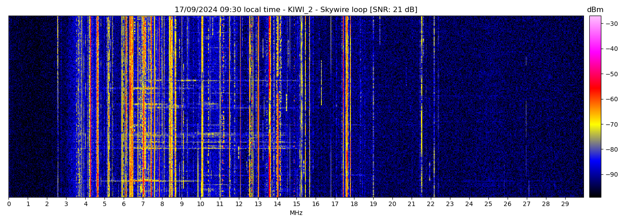
Task: Click the red signal line near 13.6 MHz
Action: 270,107
